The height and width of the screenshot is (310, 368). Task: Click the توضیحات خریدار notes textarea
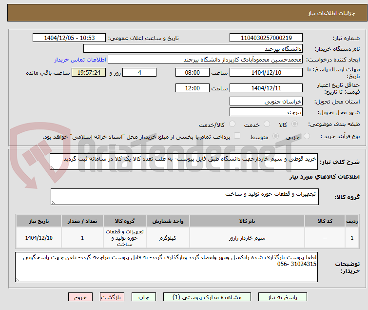(166, 267)
